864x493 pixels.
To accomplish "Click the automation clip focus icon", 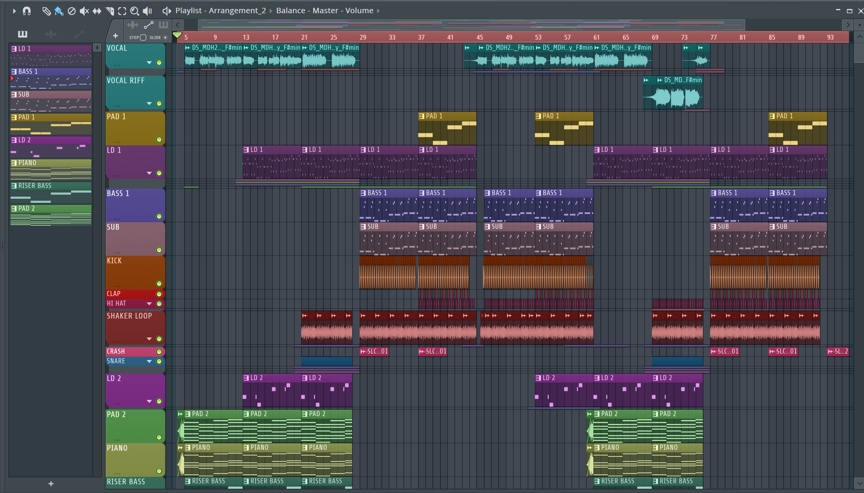I will [x=148, y=25].
